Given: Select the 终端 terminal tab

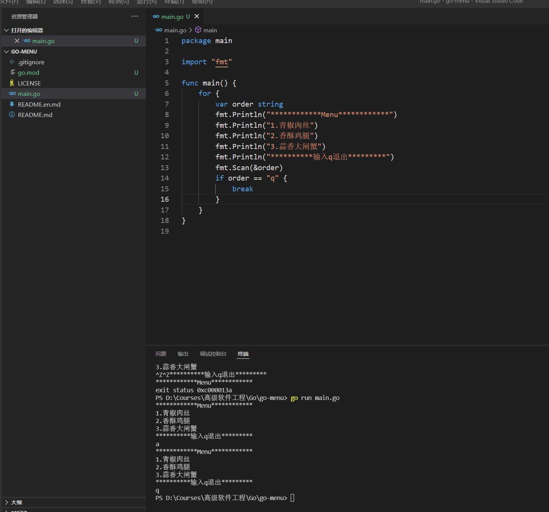Looking at the screenshot, I should pyautogui.click(x=243, y=354).
